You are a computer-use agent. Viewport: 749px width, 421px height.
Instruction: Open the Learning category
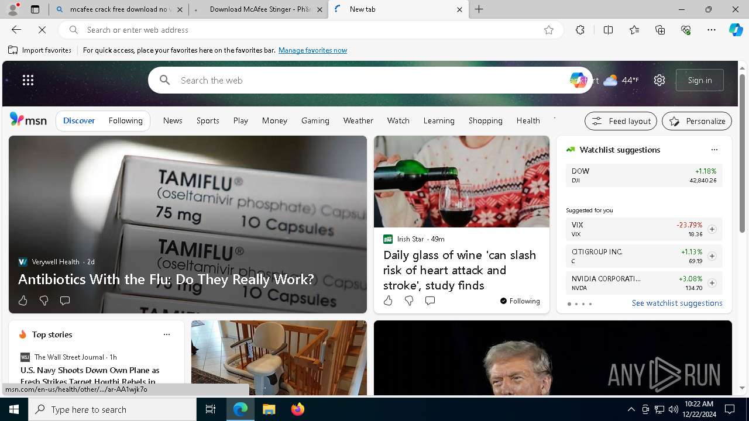tap(439, 120)
